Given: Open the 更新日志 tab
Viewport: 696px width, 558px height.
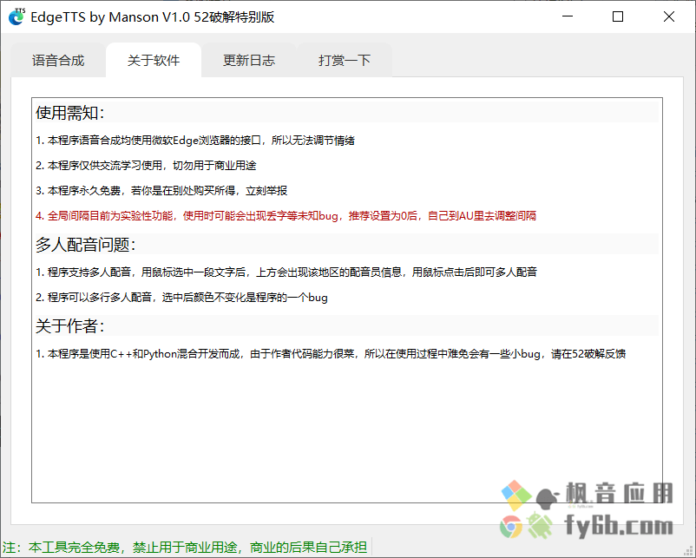Looking at the screenshot, I should [249, 61].
